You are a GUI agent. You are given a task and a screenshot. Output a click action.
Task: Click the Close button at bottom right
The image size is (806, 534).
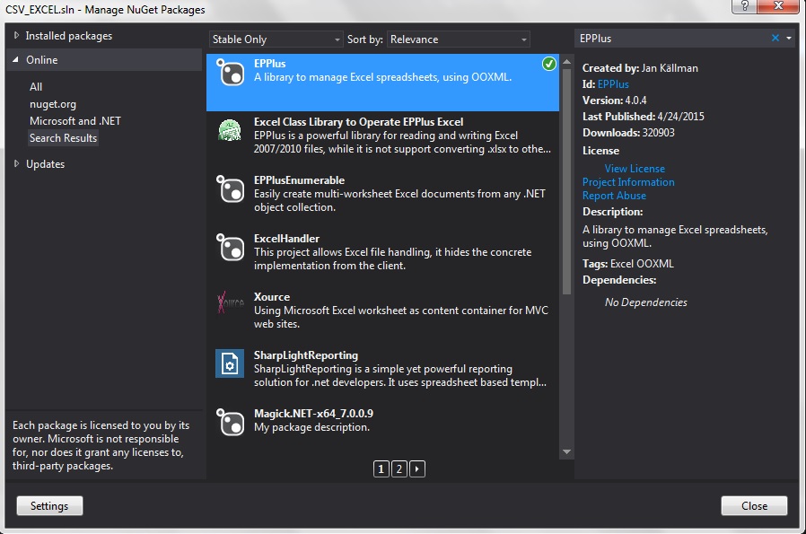click(754, 506)
